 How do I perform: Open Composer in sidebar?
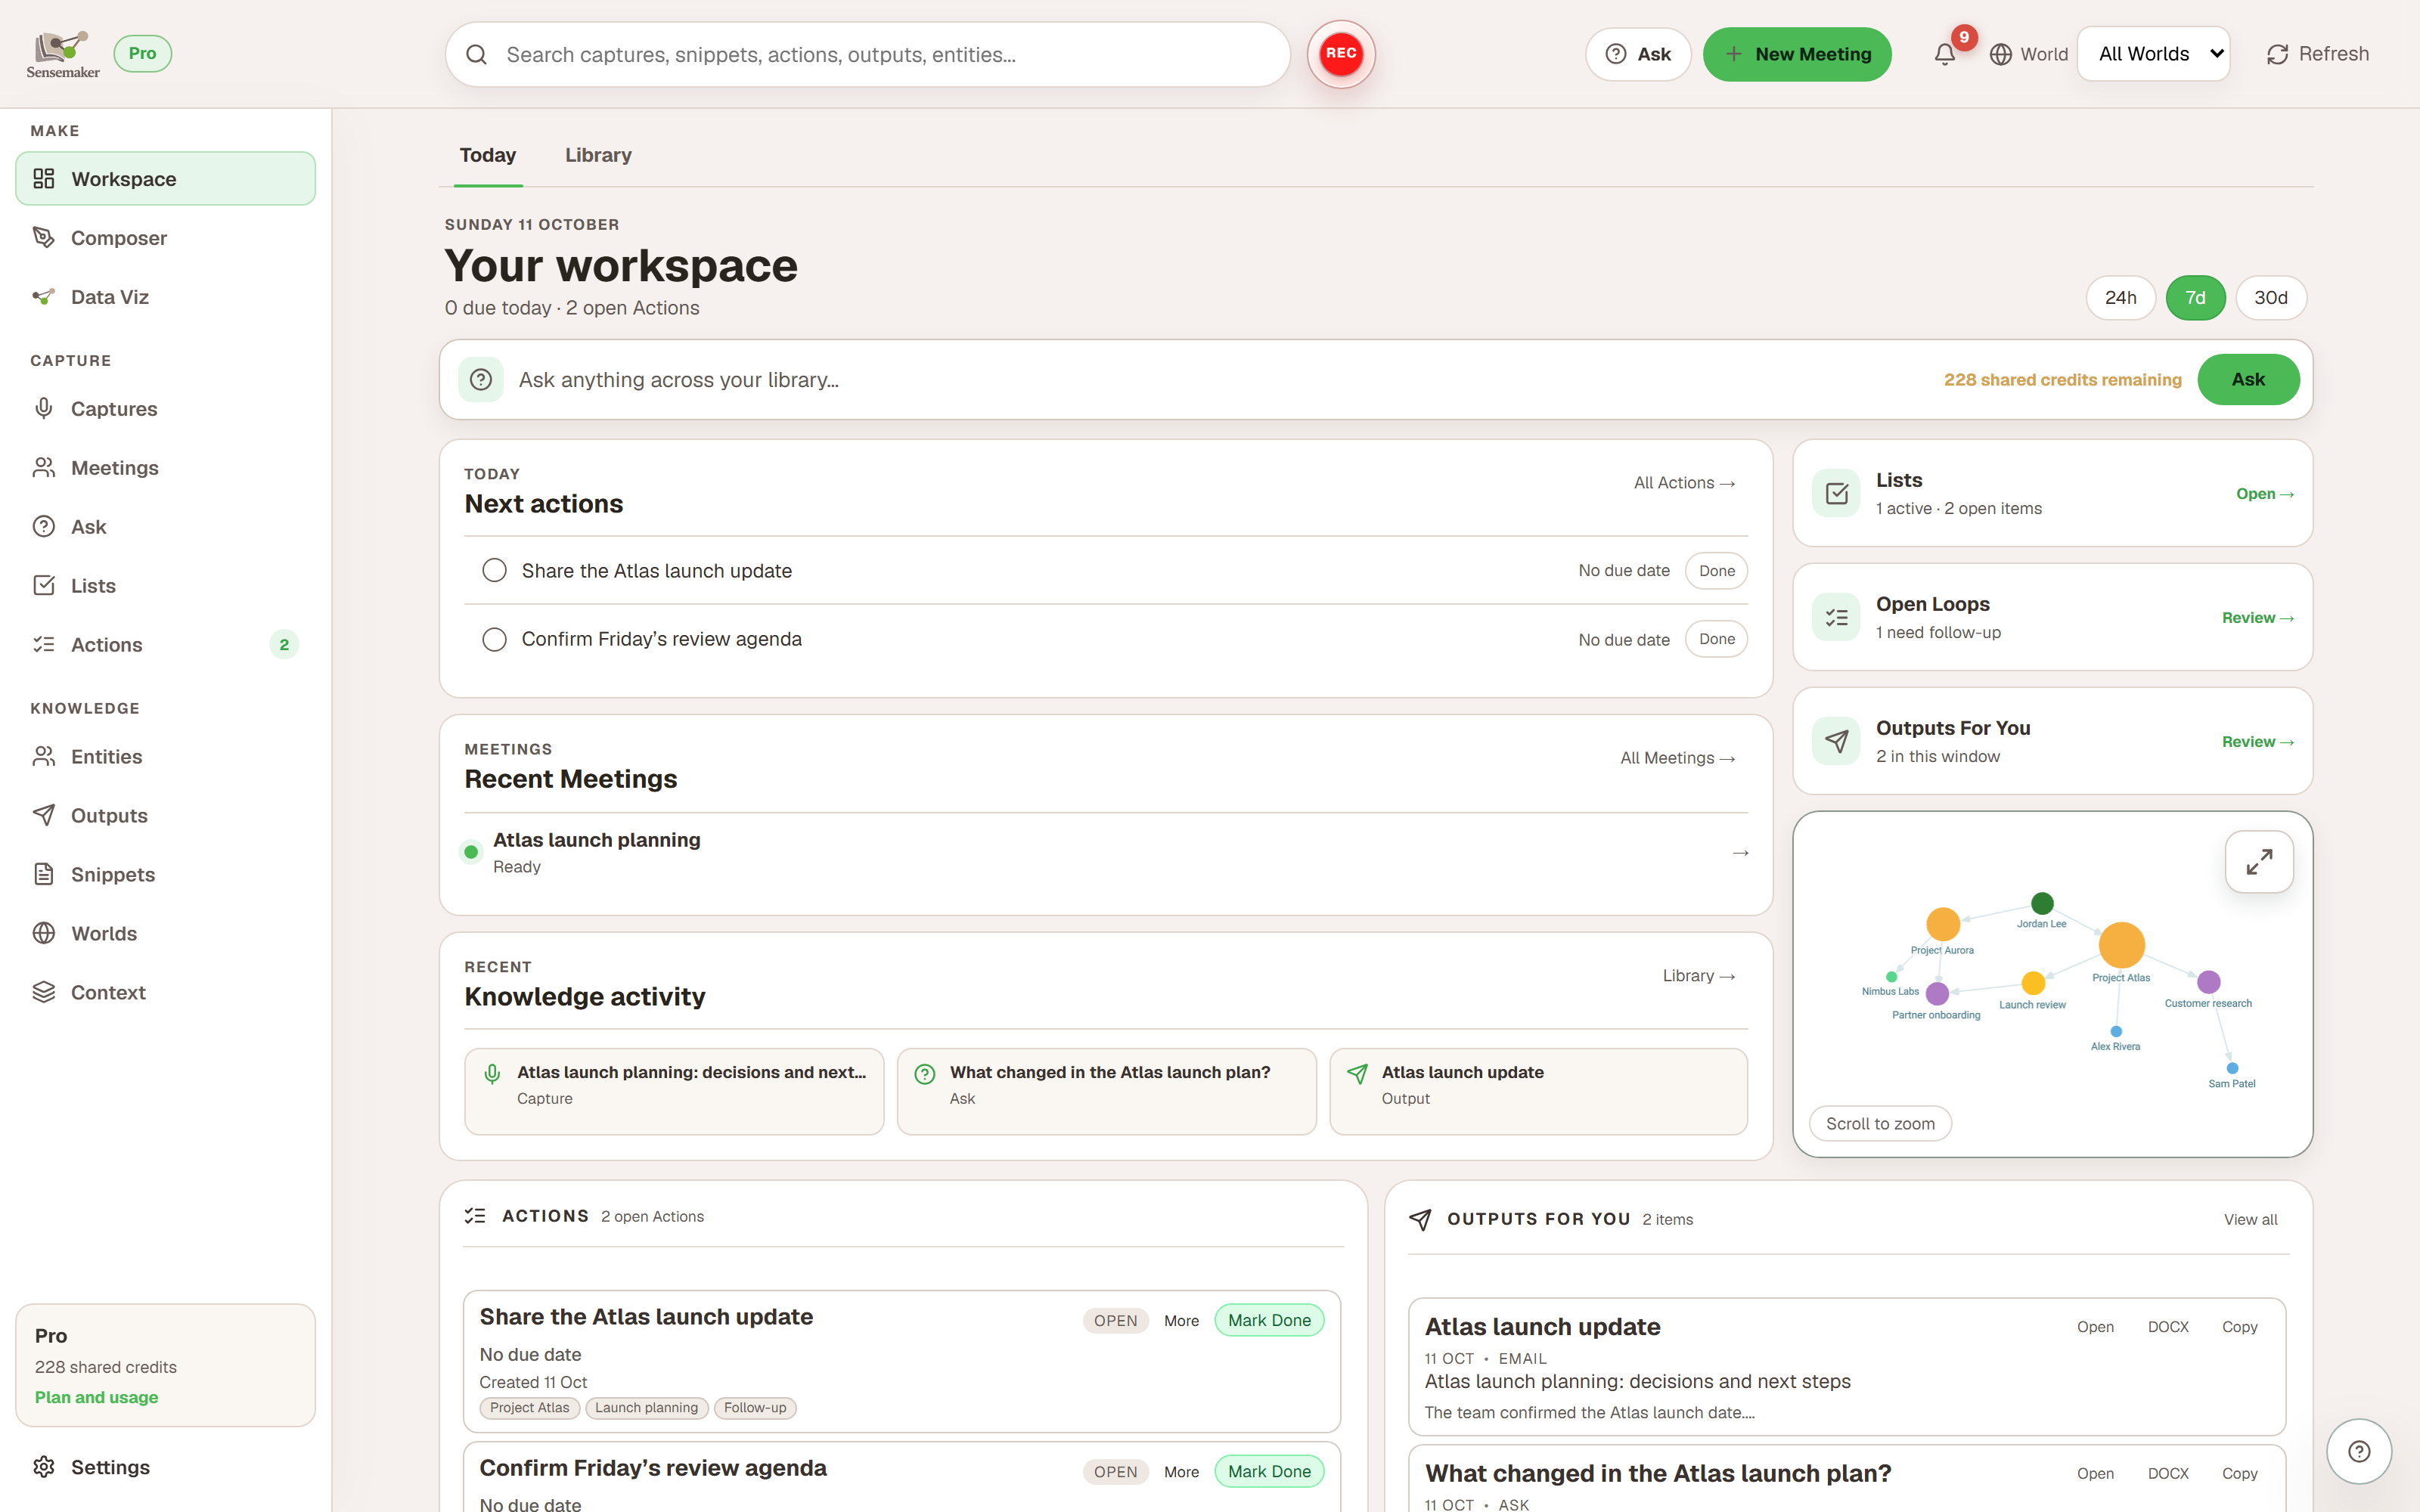(165, 238)
